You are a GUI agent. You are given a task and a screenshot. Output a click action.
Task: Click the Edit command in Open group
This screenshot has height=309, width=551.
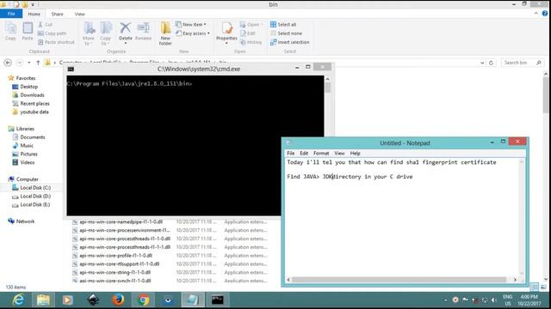click(x=248, y=33)
